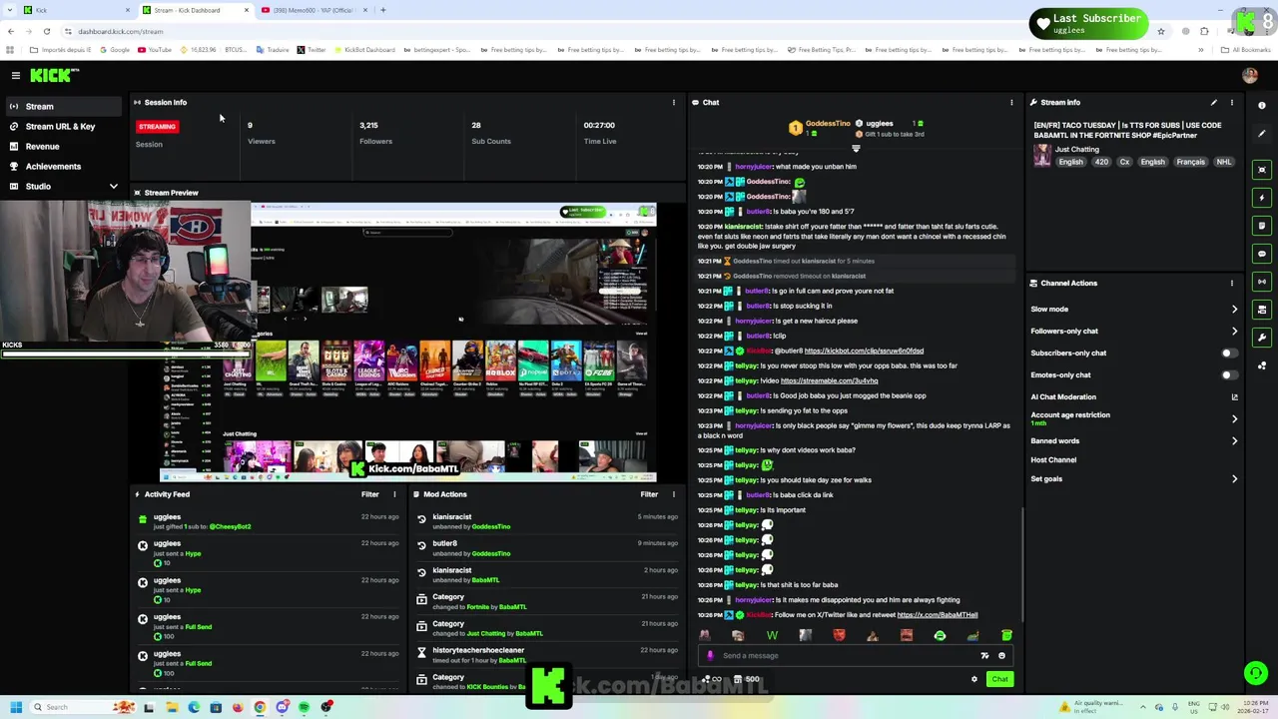The image size is (1278, 719).
Task: Open Spotify from the taskbar
Action: pyautogui.click(x=304, y=707)
